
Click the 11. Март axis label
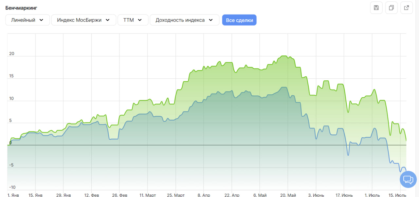pos(148,195)
